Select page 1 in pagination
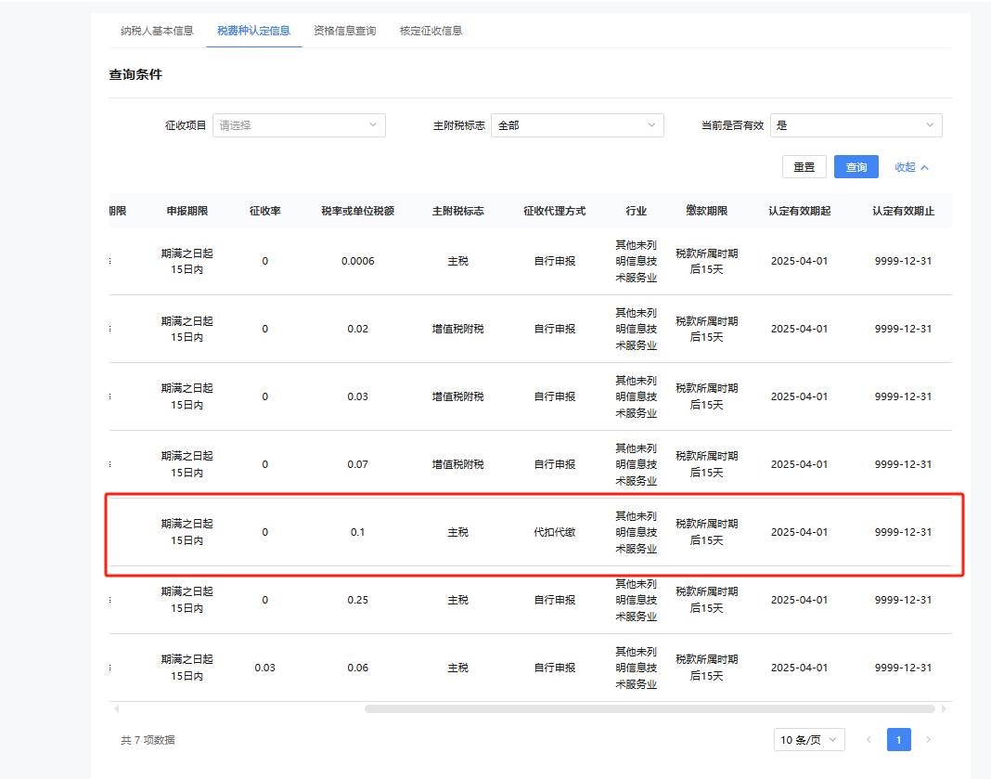The width and height of the screenshot is (991, 779). (899, 740)
